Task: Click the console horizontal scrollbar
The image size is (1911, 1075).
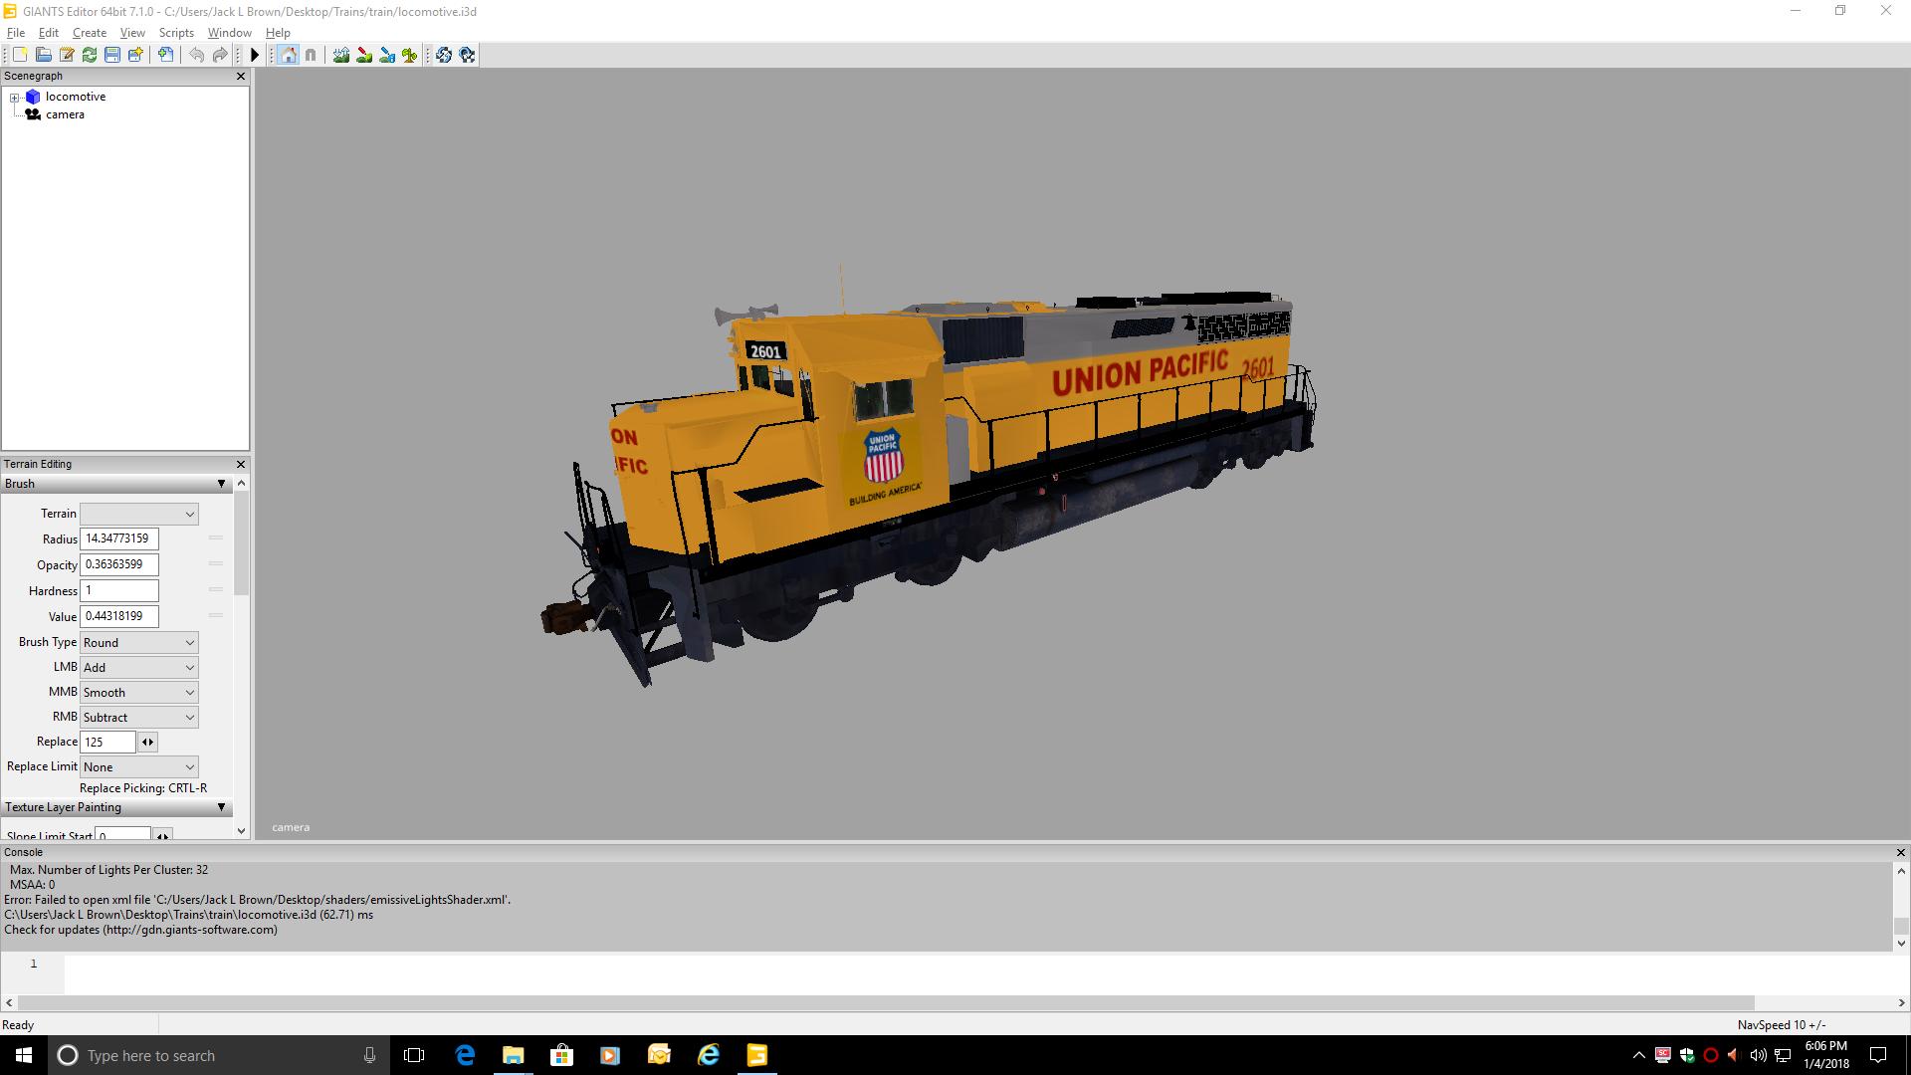Action: coord(886,1002)
